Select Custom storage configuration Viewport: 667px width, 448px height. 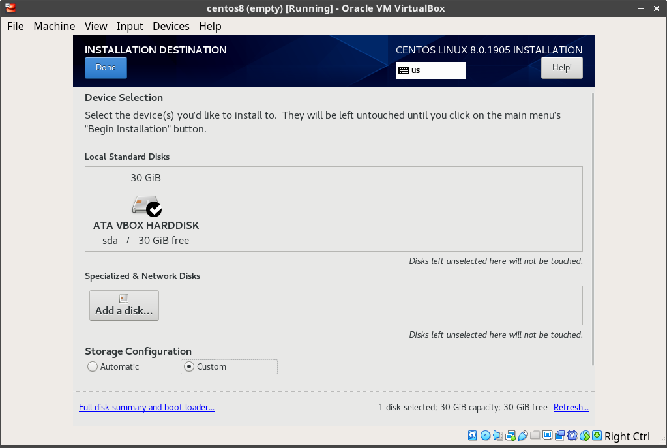tap(229, 366)
